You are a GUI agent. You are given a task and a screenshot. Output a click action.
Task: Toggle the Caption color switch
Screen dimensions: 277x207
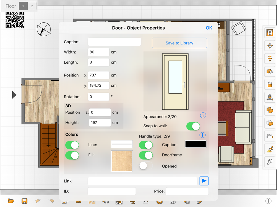(146, 145)
